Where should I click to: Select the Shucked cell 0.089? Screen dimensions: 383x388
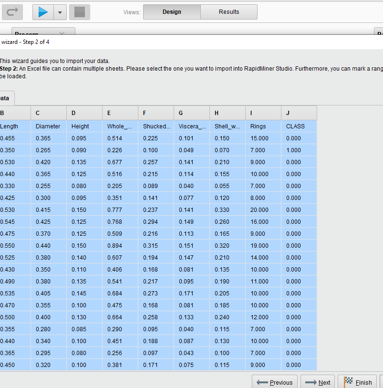(156, 186)
